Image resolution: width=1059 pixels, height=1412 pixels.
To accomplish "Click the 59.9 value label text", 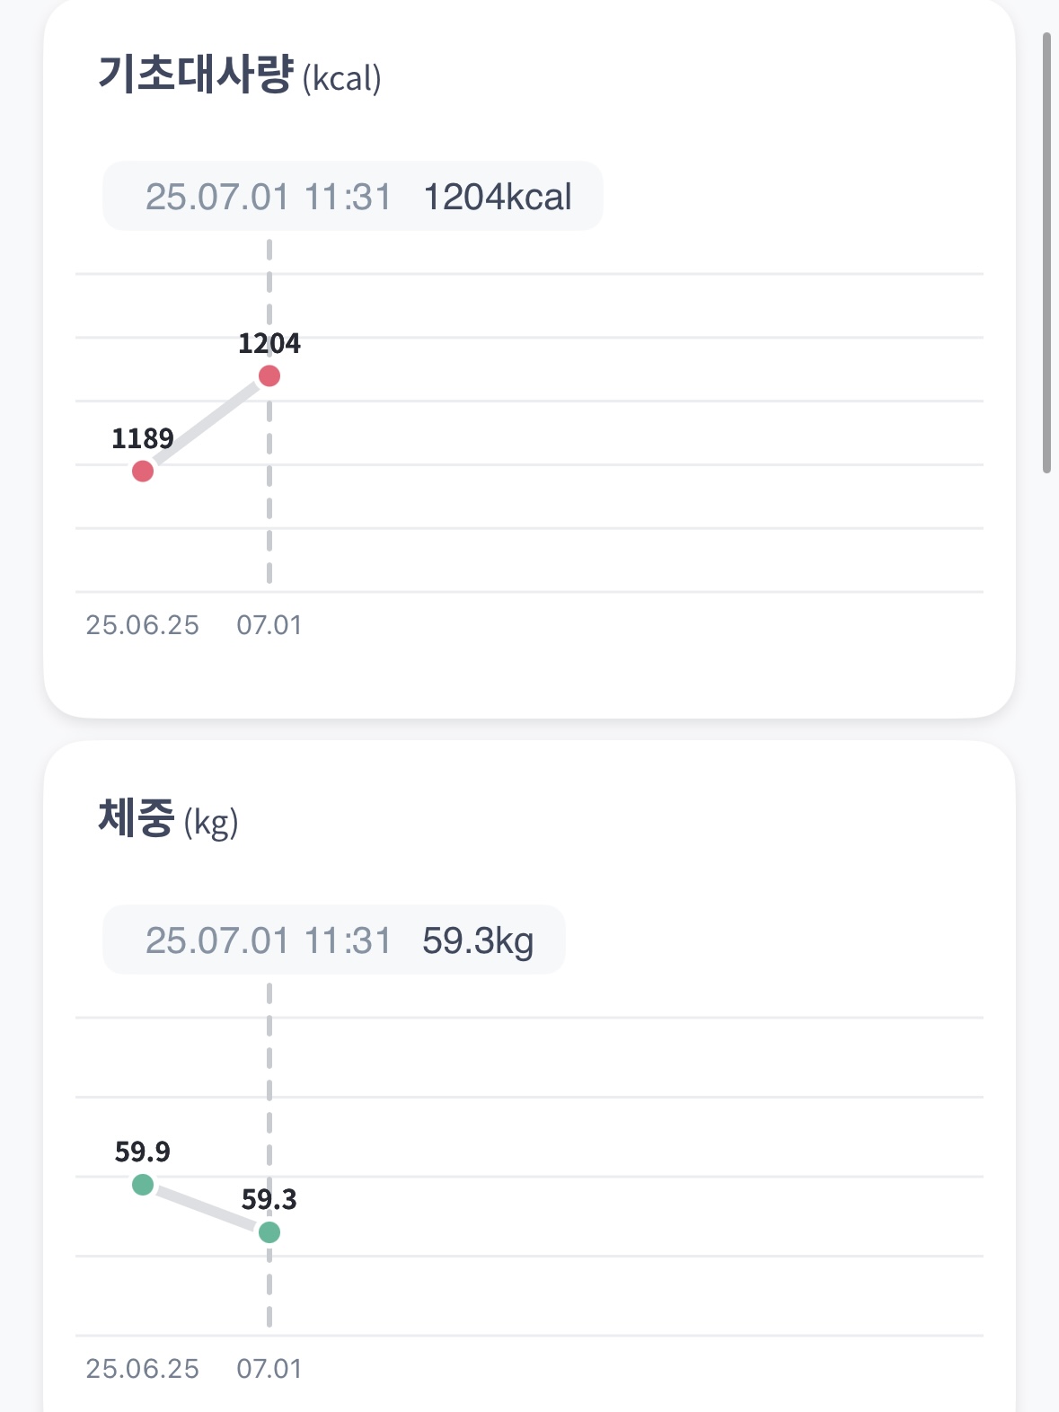I will [142, 1152].
